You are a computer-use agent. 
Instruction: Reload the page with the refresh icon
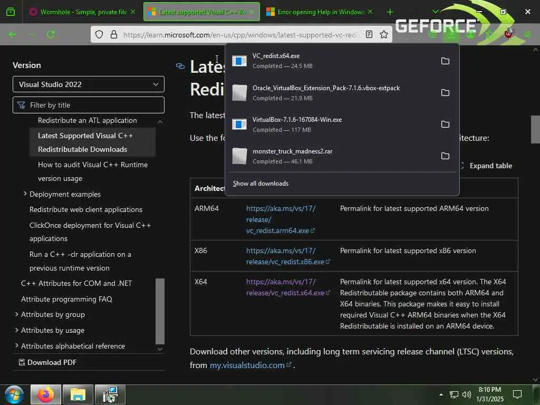(x=51, y=34)
